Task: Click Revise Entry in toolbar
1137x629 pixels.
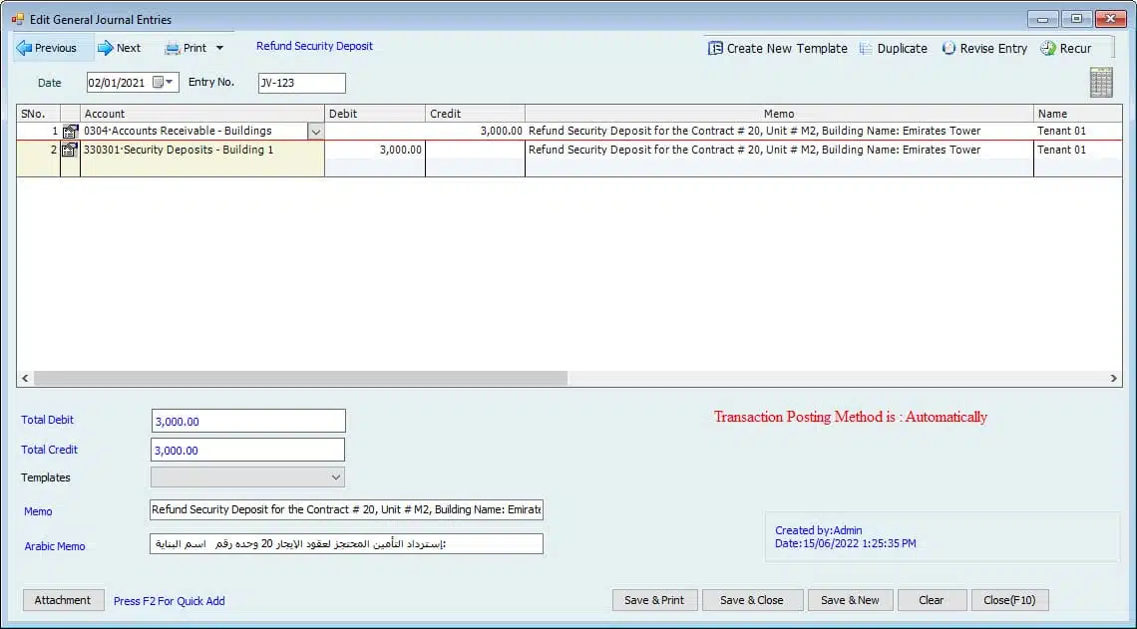Action: tap(984, 48)
